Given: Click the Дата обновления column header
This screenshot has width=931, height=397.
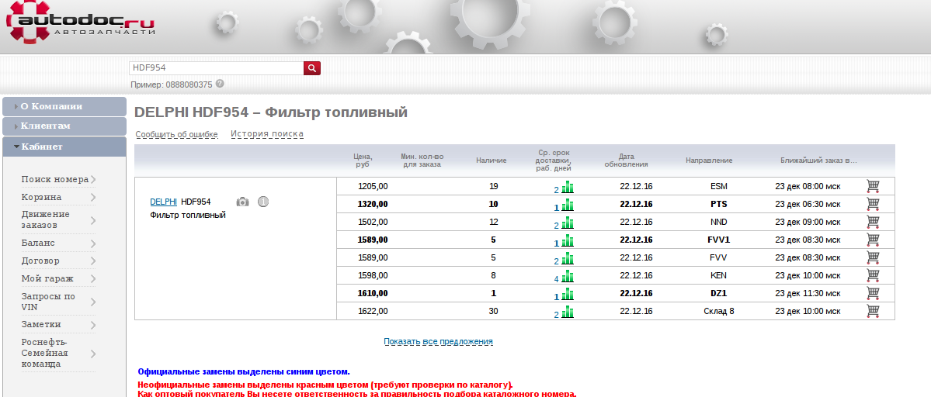Looking at the screenshot, I should (626, 161).
